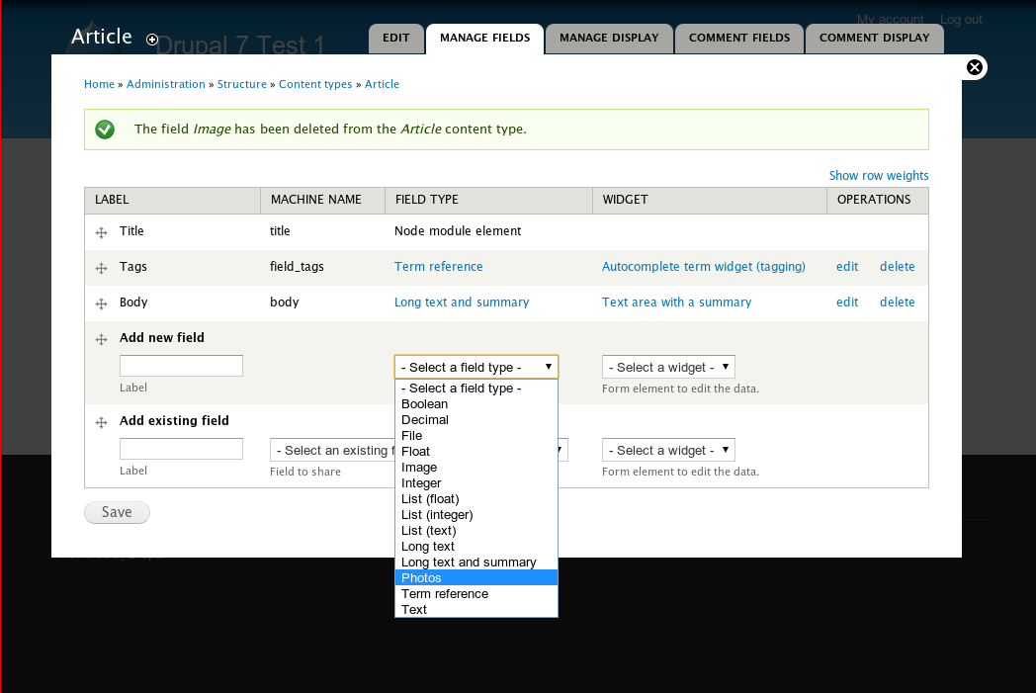Delete the Body field
The width and height of the screenshot is (1036, 693).
(898, 303)
